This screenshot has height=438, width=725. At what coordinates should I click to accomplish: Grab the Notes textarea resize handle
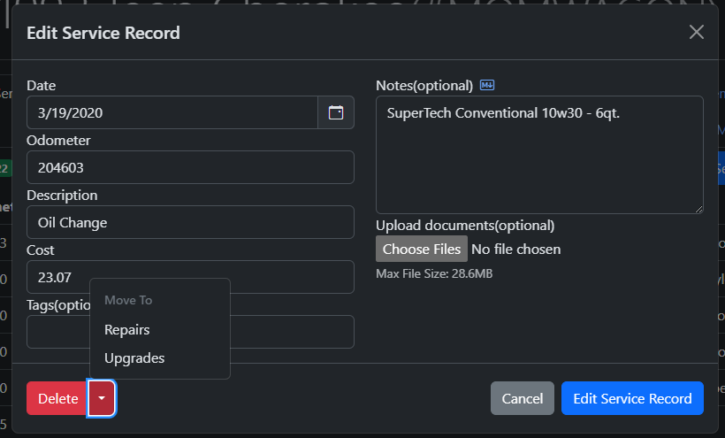click(698, 208)
